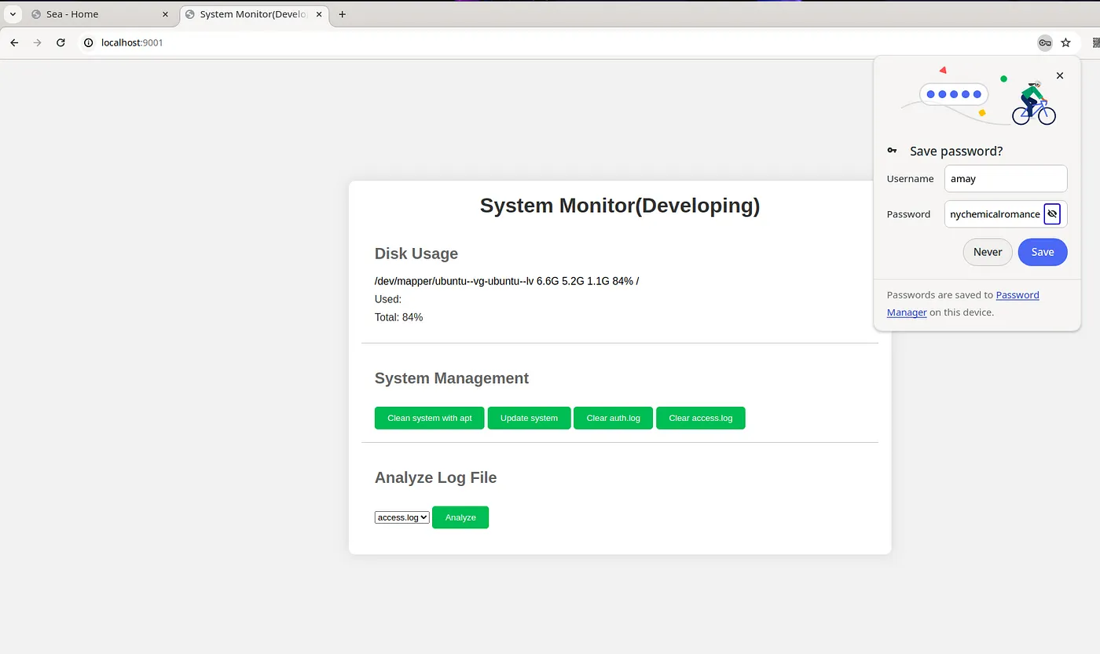Viewport: 1100px width, 654px height.
Task: Select the System Monitor(Developing) tab
Action: [253, 14]
